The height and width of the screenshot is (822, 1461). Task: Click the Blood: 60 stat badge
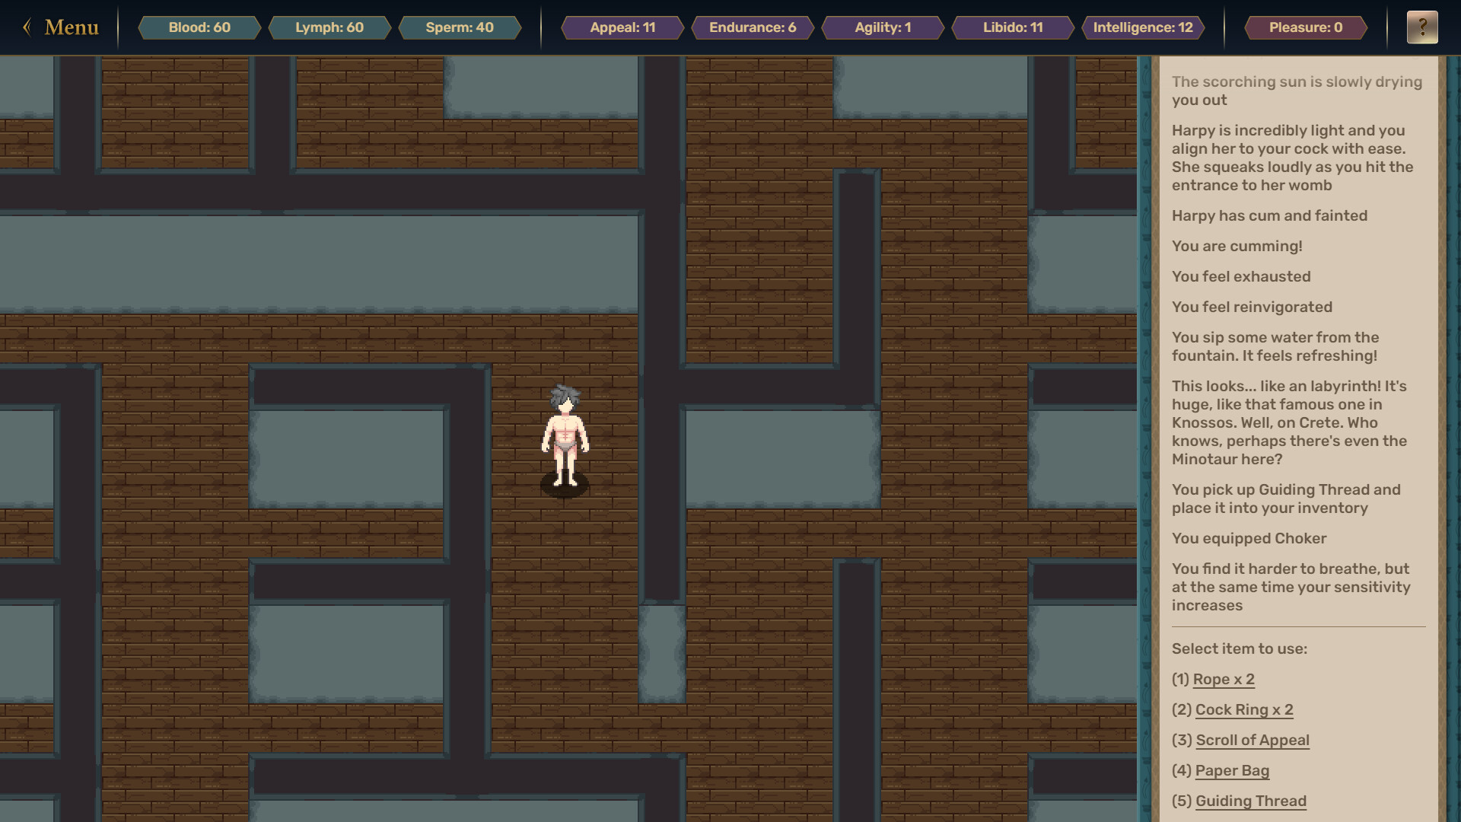point(199,27)
